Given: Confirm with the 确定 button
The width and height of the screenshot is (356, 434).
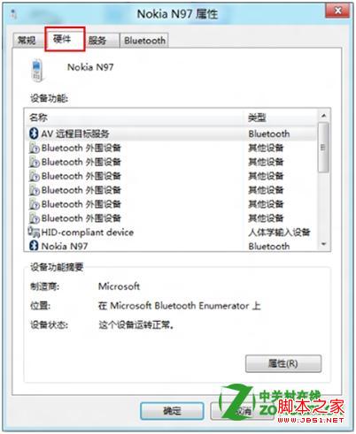Looking at the screenshot, I should pos(172,410).
